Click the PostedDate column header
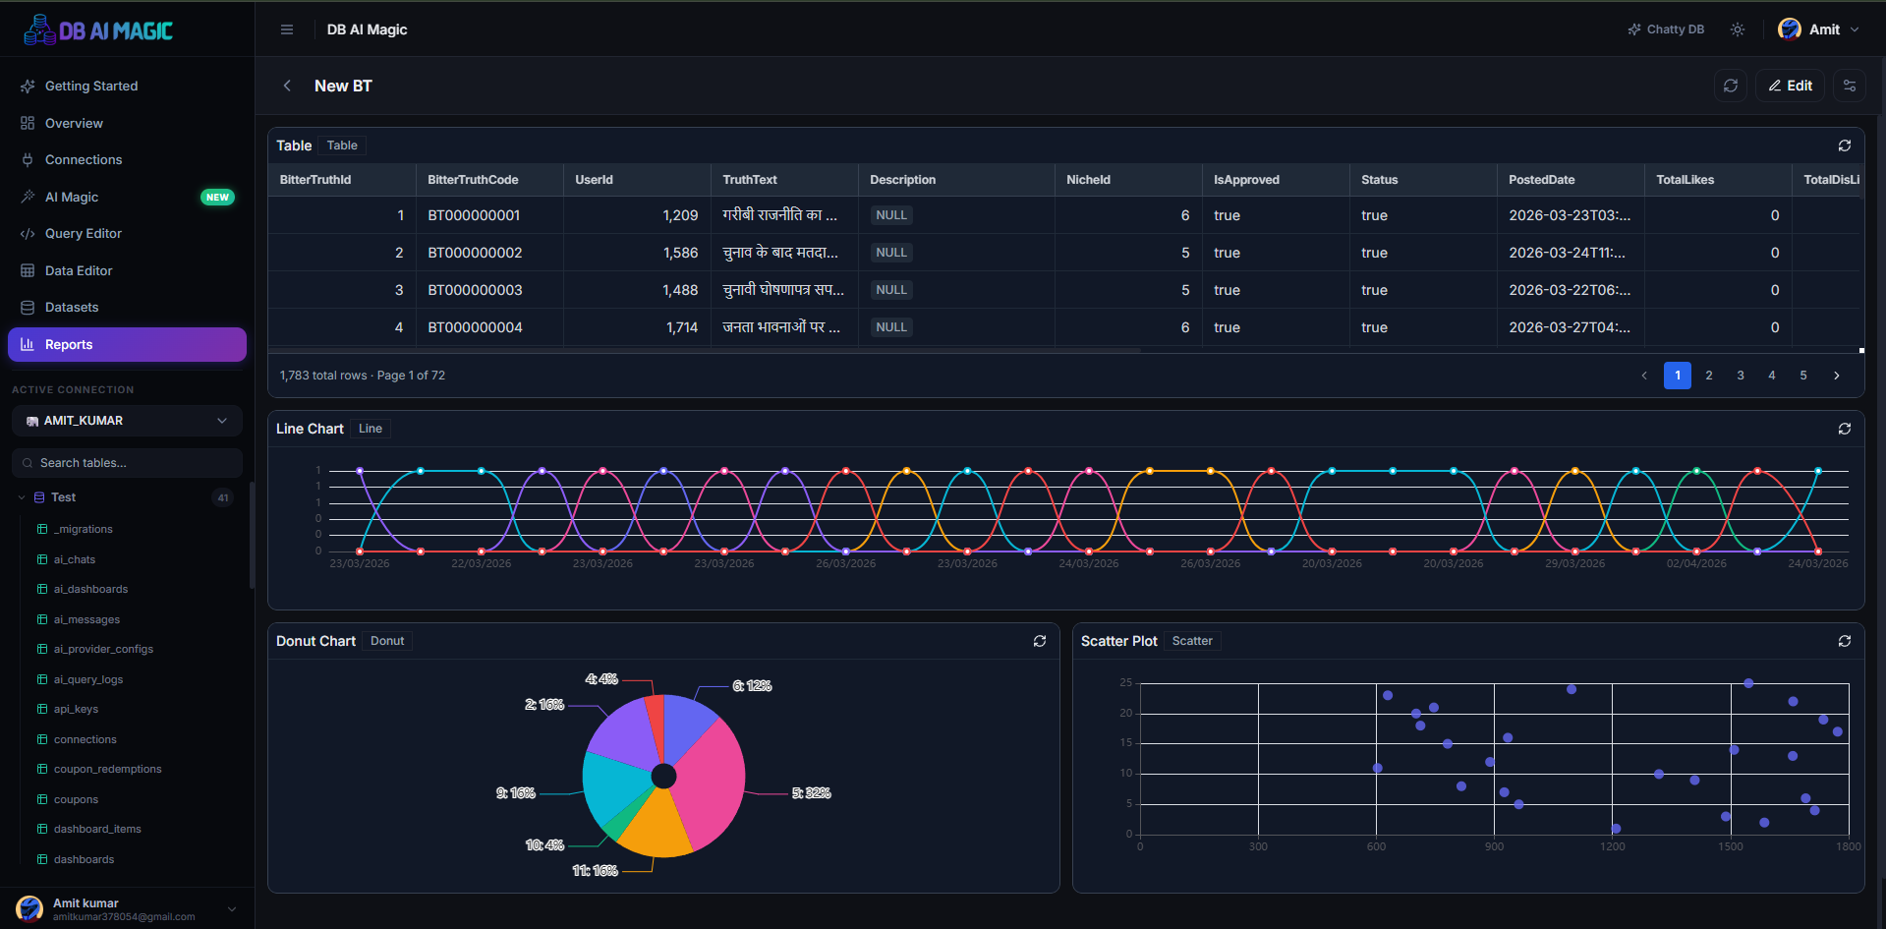This screenshot has width=1886, height=929. click(x=1571, y=180)
